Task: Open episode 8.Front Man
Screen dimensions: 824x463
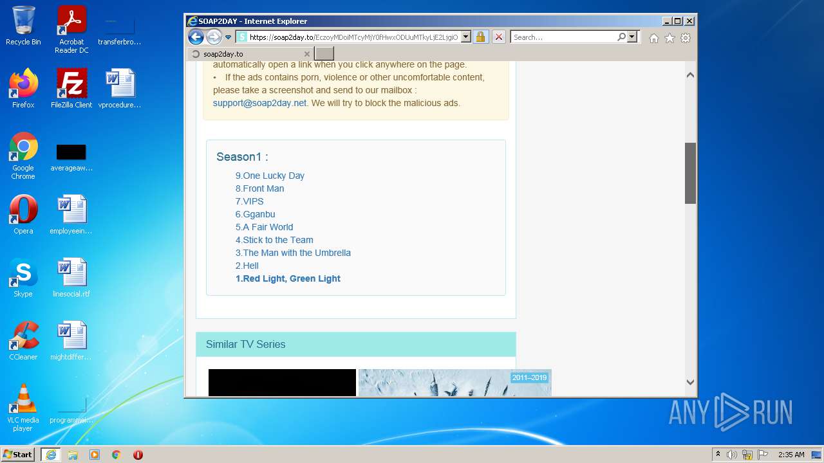Action: point(259,188)
